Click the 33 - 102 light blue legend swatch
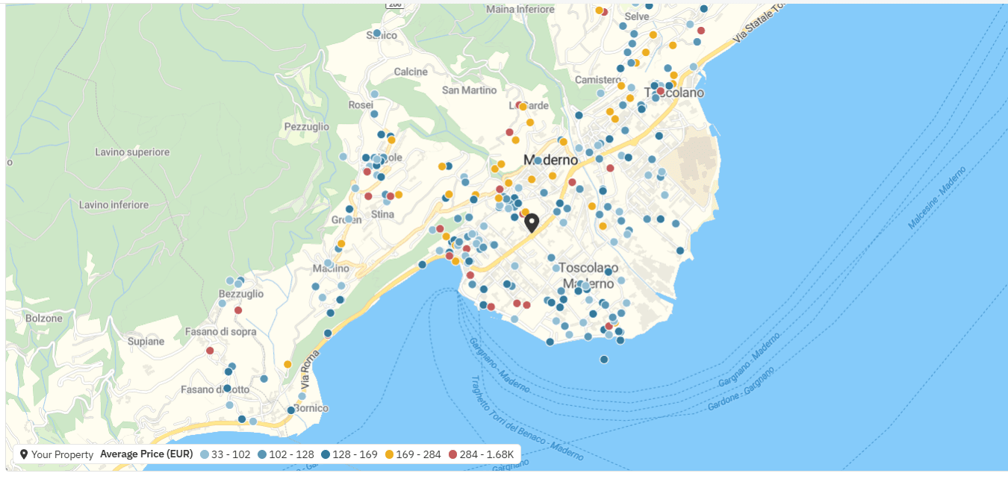The width and height of the screenshot is (1008, 479). tap(205, 454)
